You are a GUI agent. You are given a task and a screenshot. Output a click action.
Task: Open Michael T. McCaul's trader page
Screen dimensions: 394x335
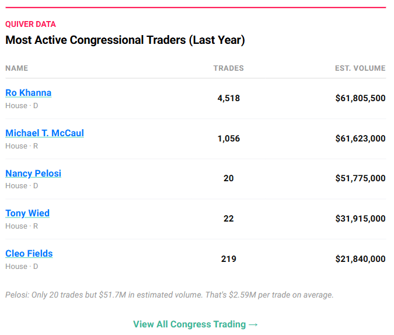click(x=44, y=133)
